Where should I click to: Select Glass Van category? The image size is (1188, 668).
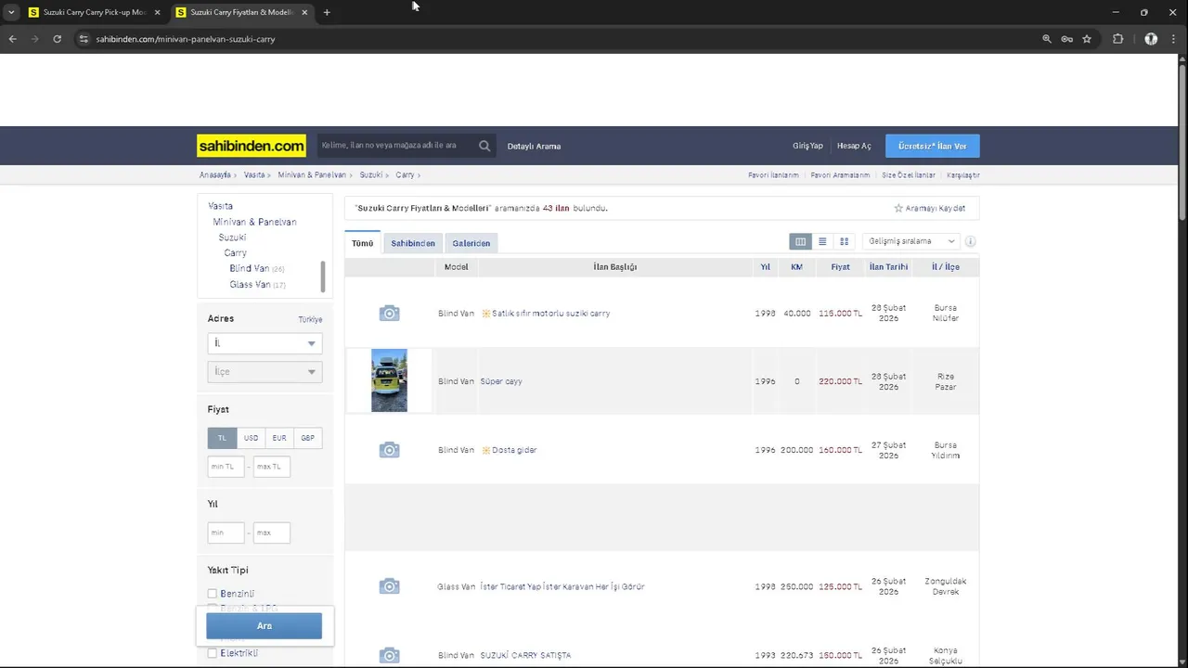tap(250, 285)
